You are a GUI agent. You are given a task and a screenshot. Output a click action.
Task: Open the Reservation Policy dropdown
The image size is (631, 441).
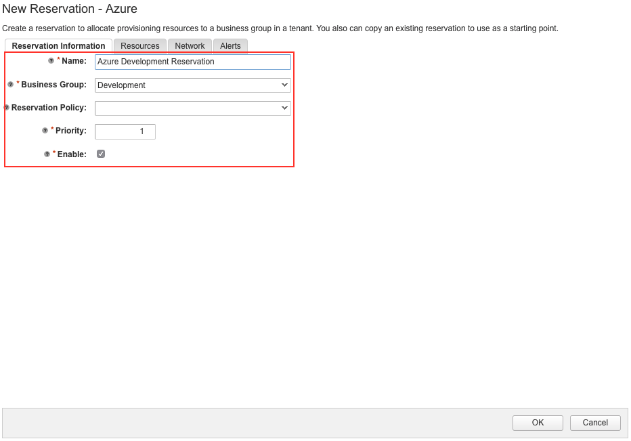pyautogui.click(x=193, y=108)
